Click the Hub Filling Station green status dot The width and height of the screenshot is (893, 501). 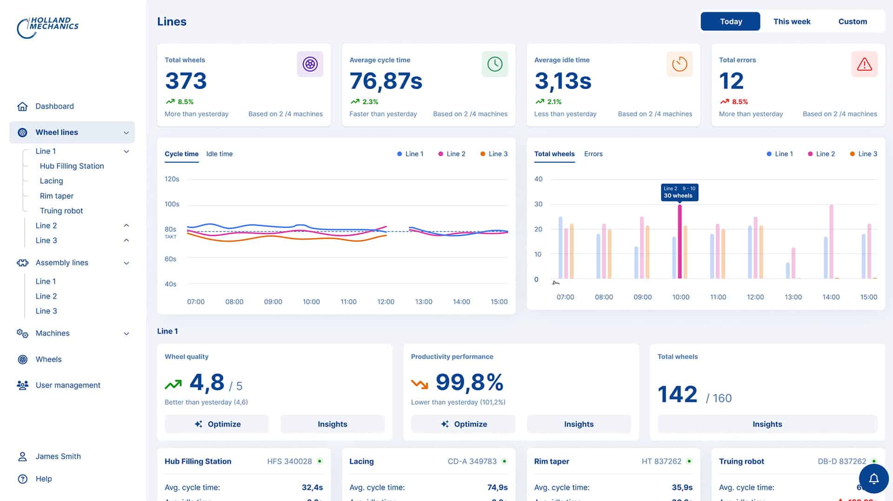(320, 461)
